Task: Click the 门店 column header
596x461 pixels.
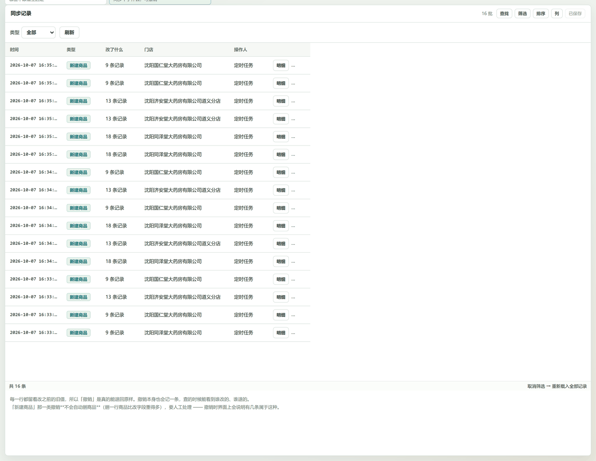Action: pos(149,50)
